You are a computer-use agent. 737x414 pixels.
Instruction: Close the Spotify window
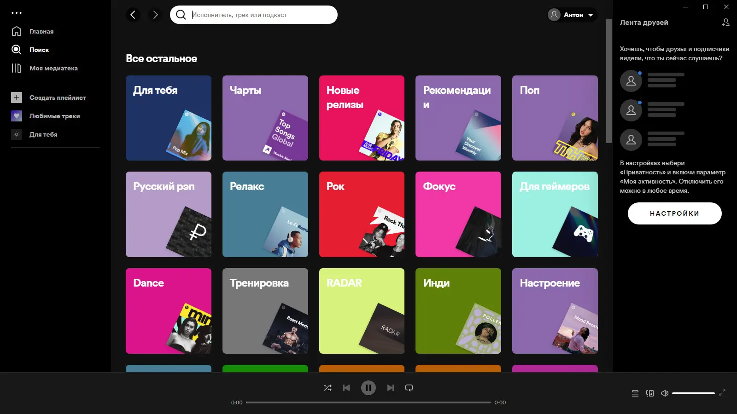tap(726, 7)
